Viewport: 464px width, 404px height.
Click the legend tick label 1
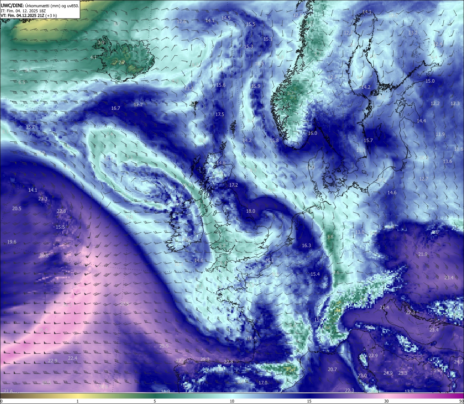coord(78,401)
